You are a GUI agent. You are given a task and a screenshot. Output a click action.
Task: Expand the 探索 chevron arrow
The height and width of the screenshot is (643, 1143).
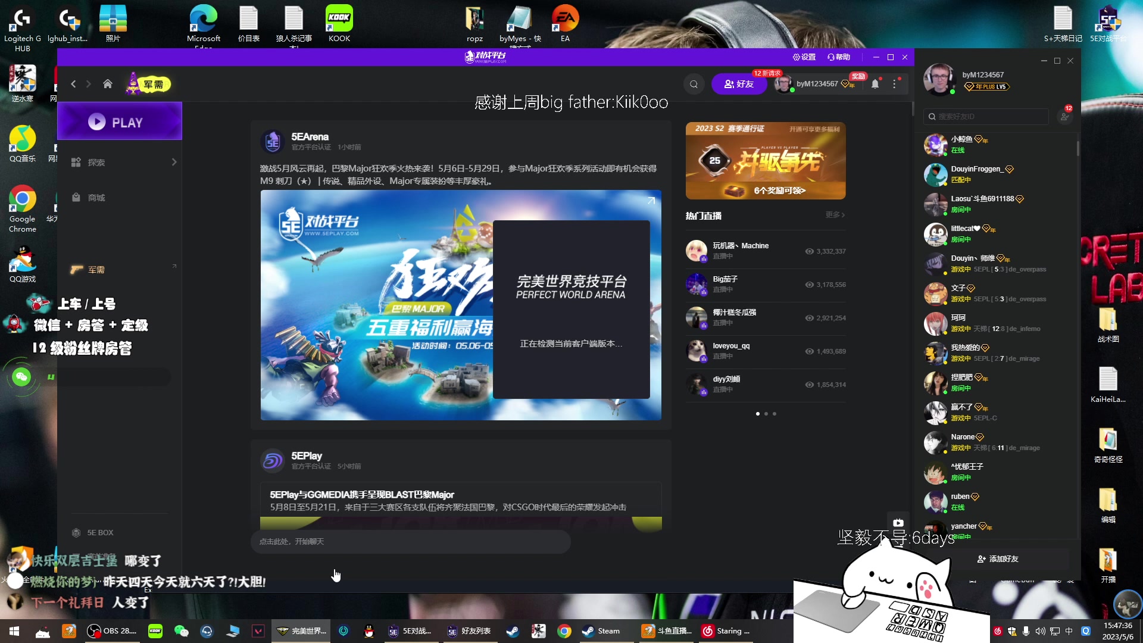tap(174, 162)
